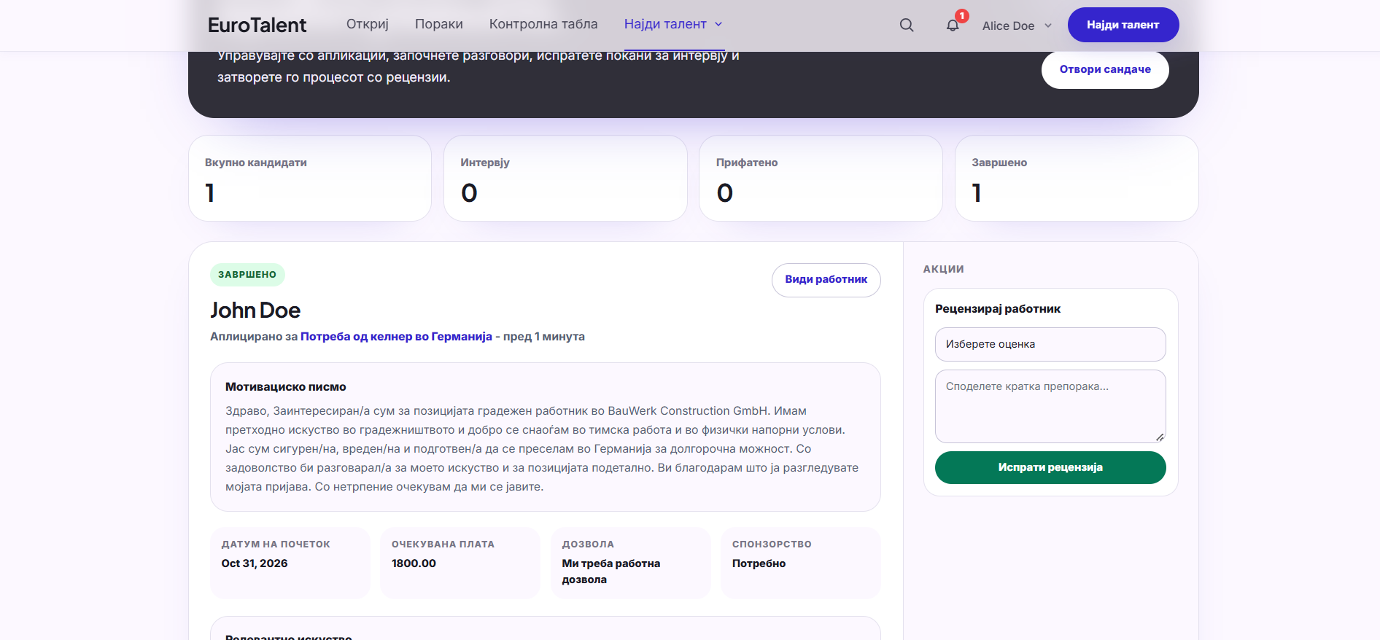This screenshot has height=640, width=1380.
Task: Click the Прифатено stat card
Action: (821, 178)
